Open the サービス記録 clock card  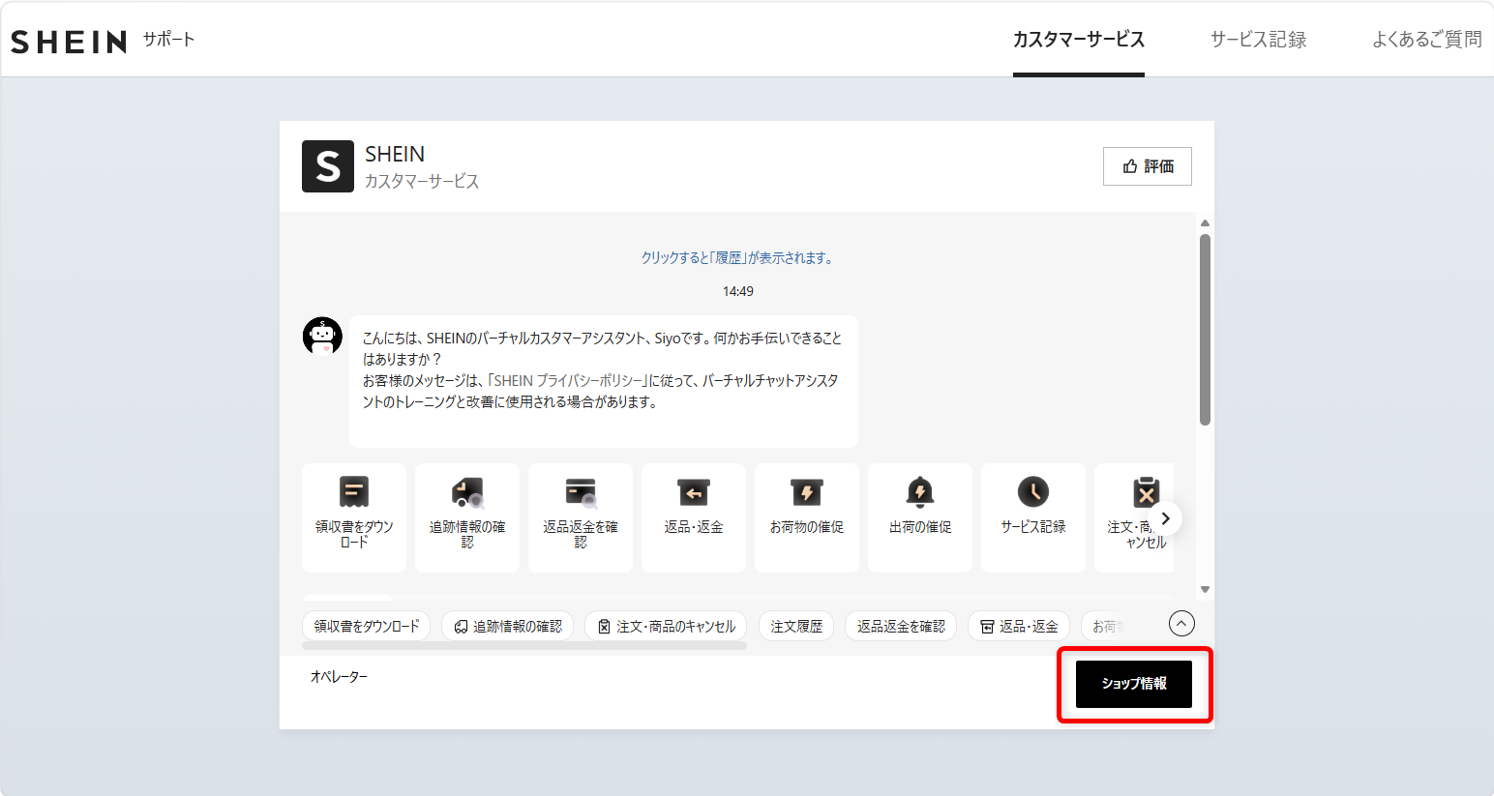pyautogui.click(x=1033, y=517)
